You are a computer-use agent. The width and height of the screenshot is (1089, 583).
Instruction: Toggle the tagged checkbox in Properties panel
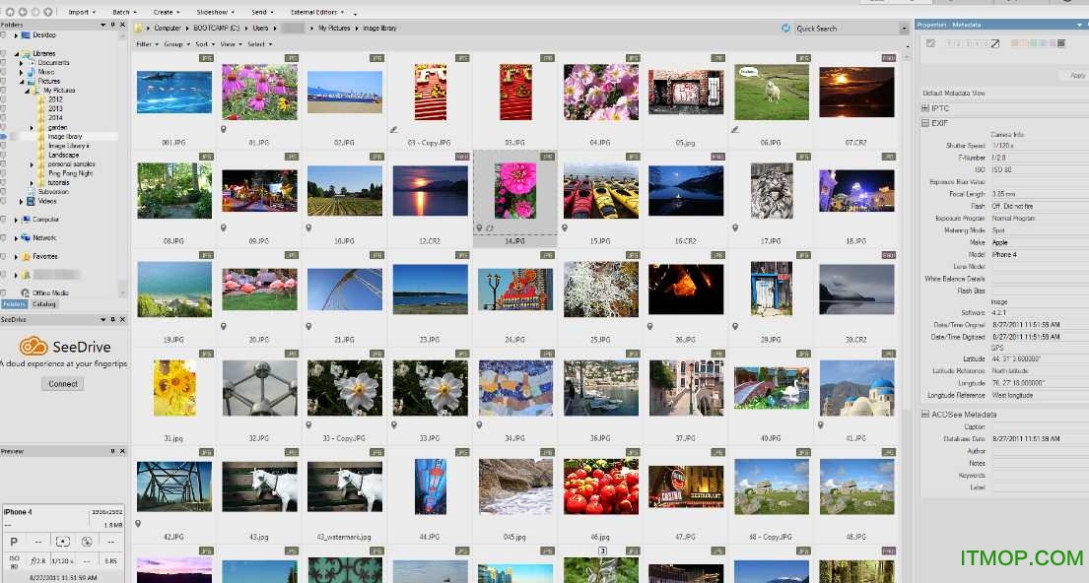(931, 43)
